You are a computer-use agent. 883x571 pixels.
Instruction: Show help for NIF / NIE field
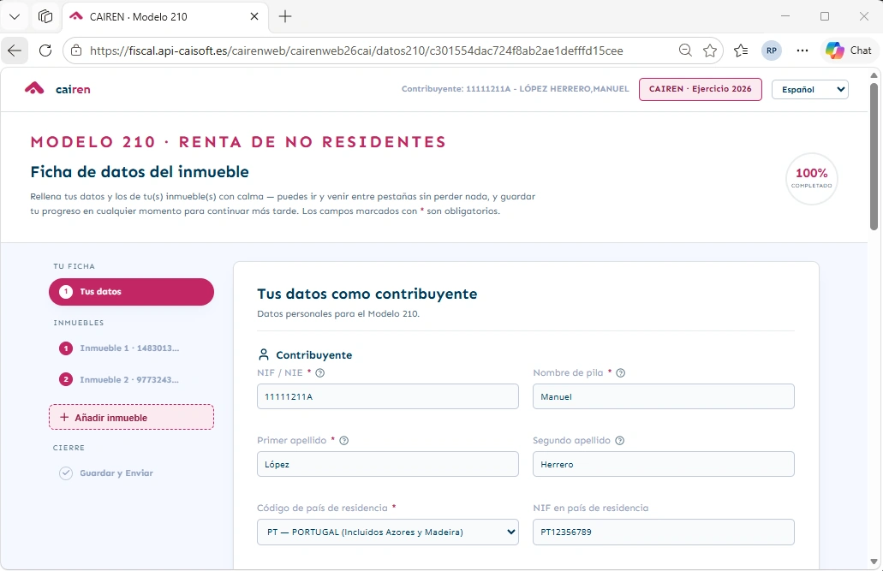click(x=319, y=372)
